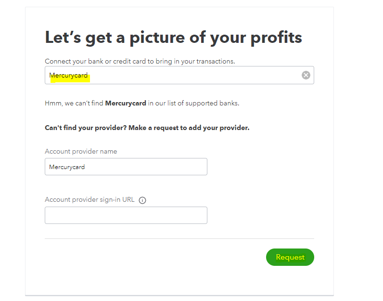Image resolution: width=383 pixels, height=301 pixels.
Task: Click the word profits in the heading
Action: 276,39
